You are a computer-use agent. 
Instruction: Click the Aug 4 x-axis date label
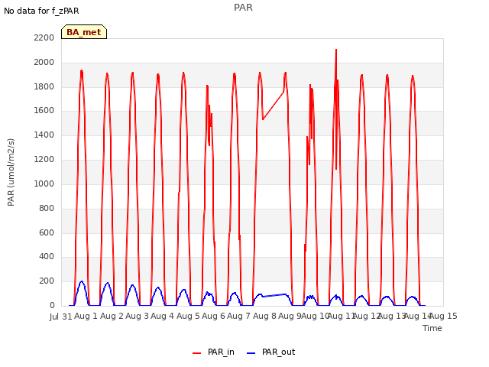point(163,316)
